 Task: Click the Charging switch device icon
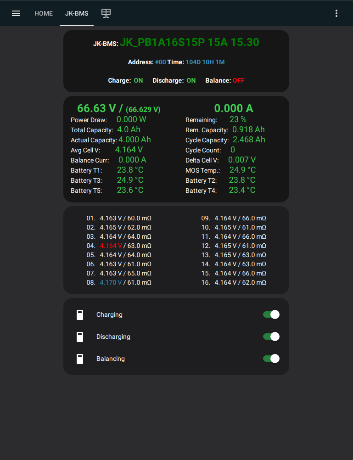click(80, 315)
